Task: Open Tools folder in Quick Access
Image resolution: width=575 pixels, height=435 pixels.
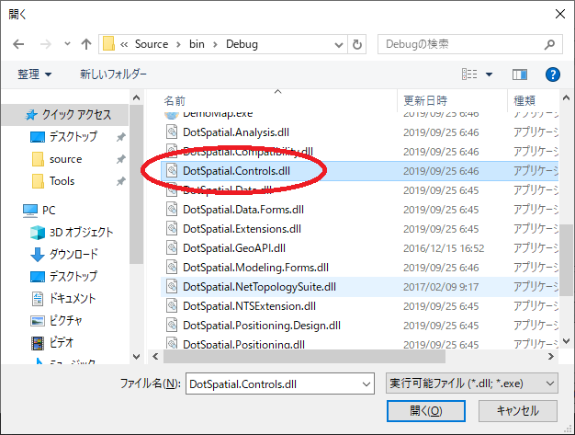Action: [62, 181]
